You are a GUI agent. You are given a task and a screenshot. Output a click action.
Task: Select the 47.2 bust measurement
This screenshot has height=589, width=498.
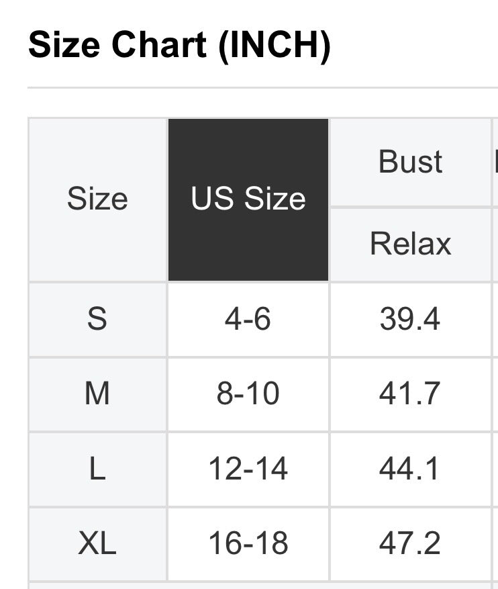410,543
